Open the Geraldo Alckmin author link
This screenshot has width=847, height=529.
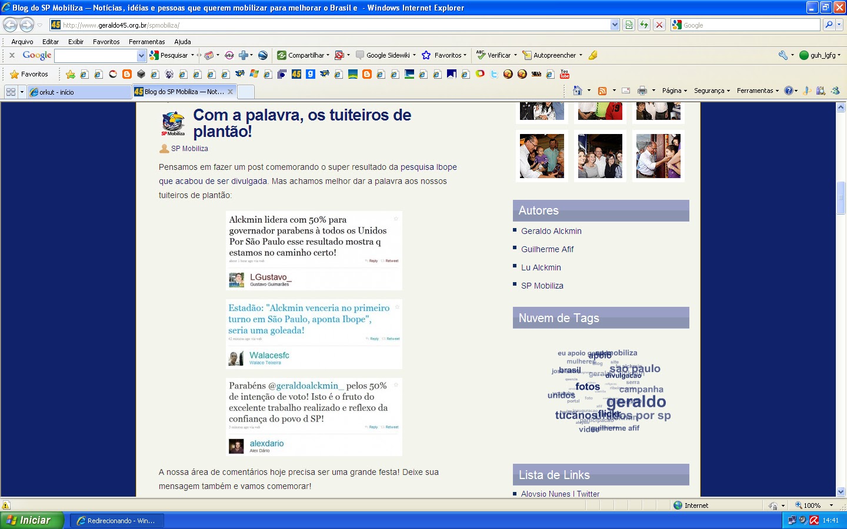click(x=551, y=231)
